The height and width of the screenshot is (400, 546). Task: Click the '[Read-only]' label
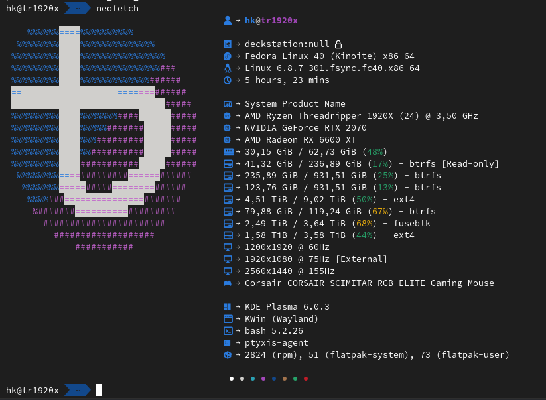[x=470, y=164]
